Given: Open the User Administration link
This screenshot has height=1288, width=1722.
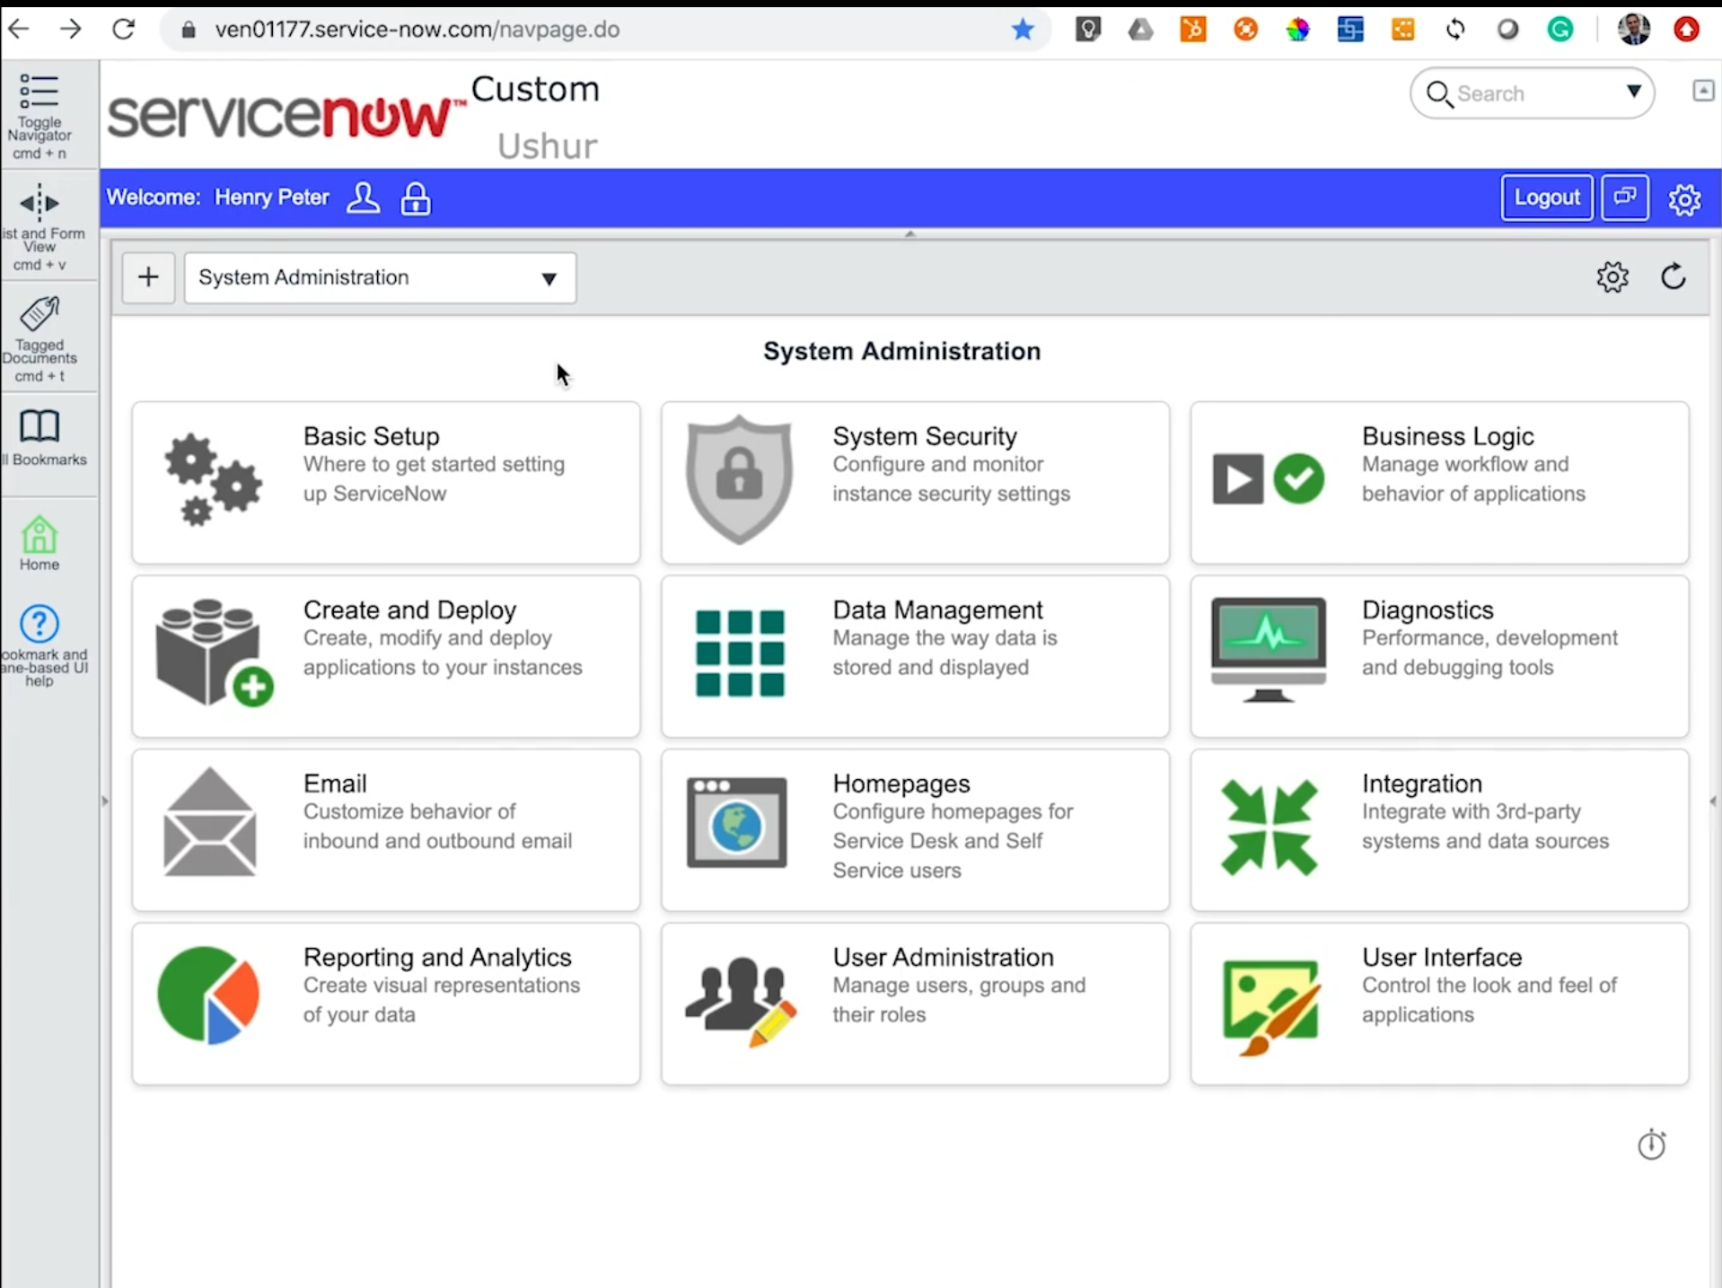Looking at the screenshot, I should (x=944, y=957).
